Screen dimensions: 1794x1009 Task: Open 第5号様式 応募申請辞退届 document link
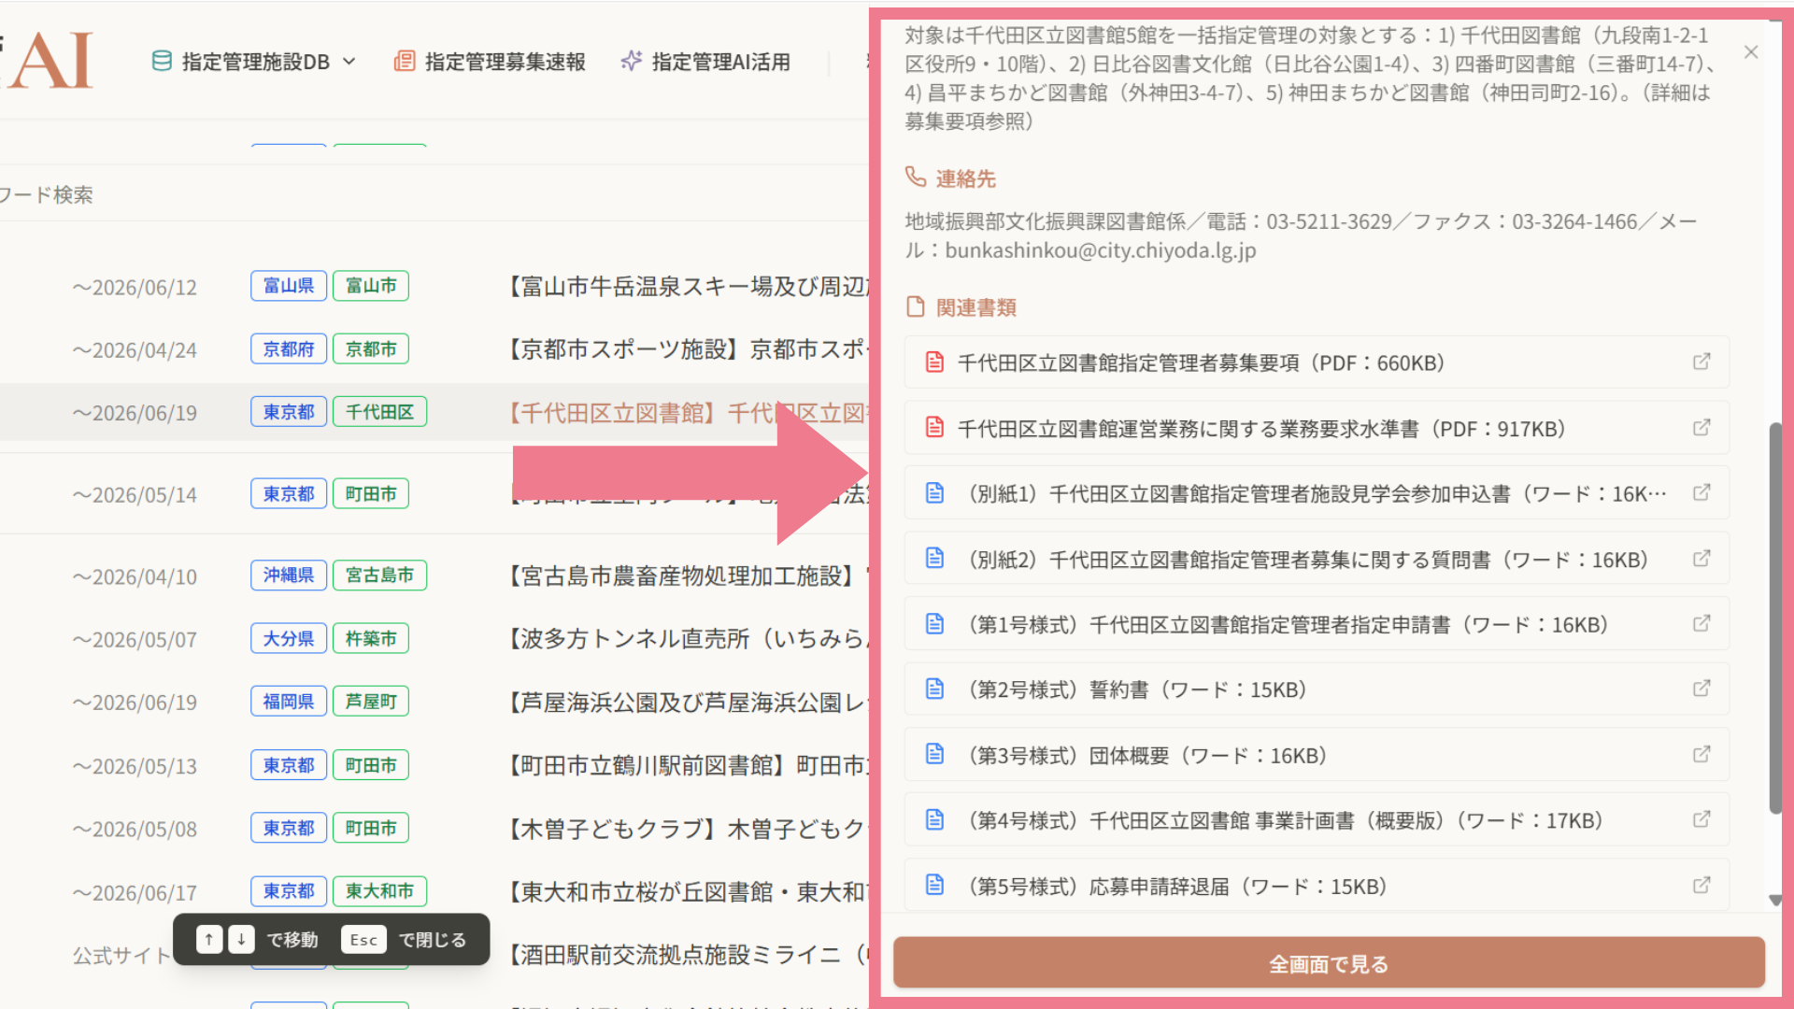[1175, 886]
